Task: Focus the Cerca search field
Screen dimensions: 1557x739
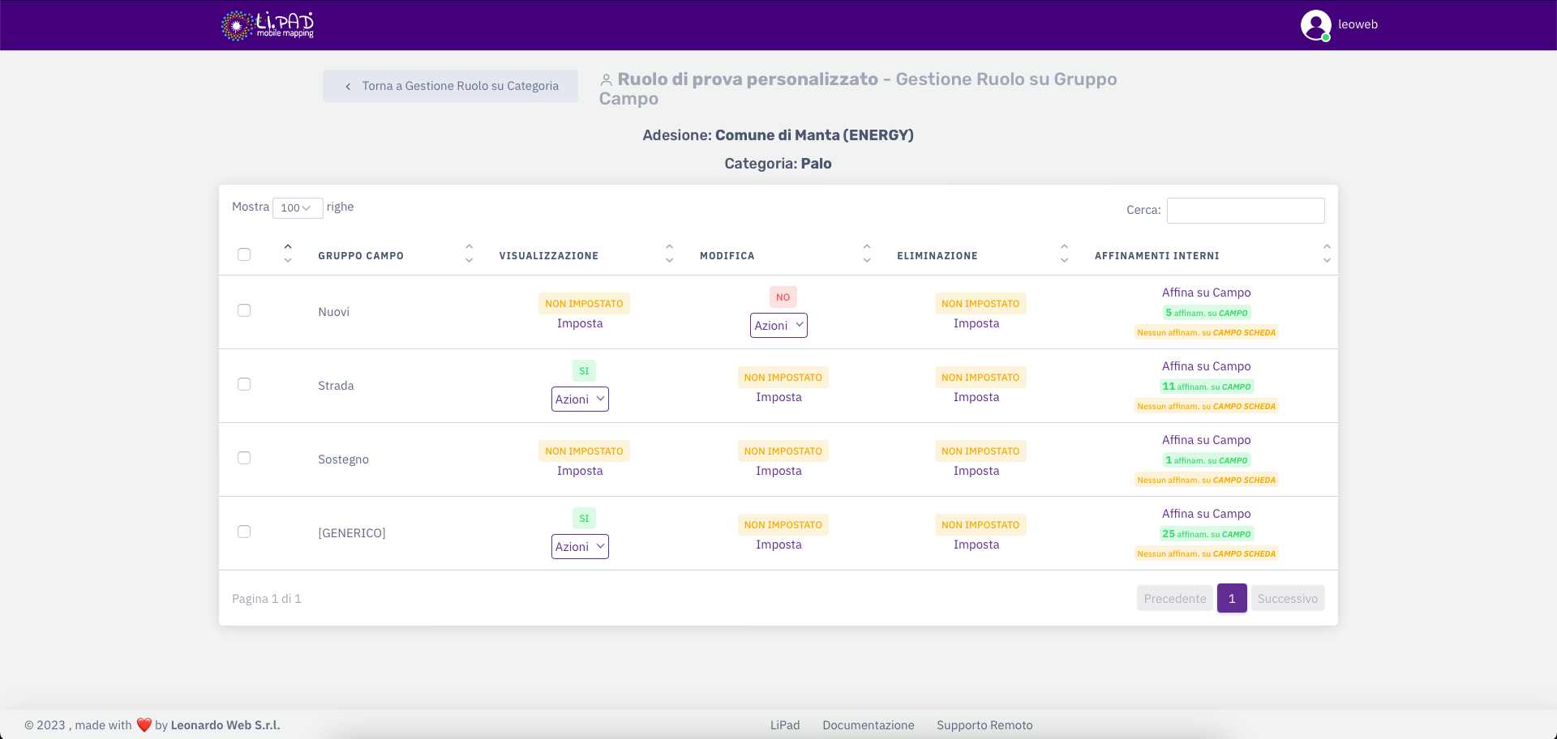Action: (x=1245, y=211)
